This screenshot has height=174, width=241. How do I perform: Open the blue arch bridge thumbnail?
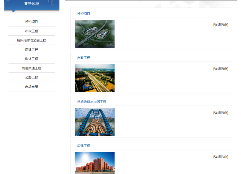95,122
